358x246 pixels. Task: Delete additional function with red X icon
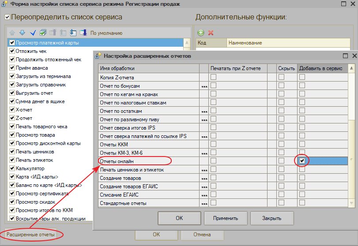click(x=211, y=33)
